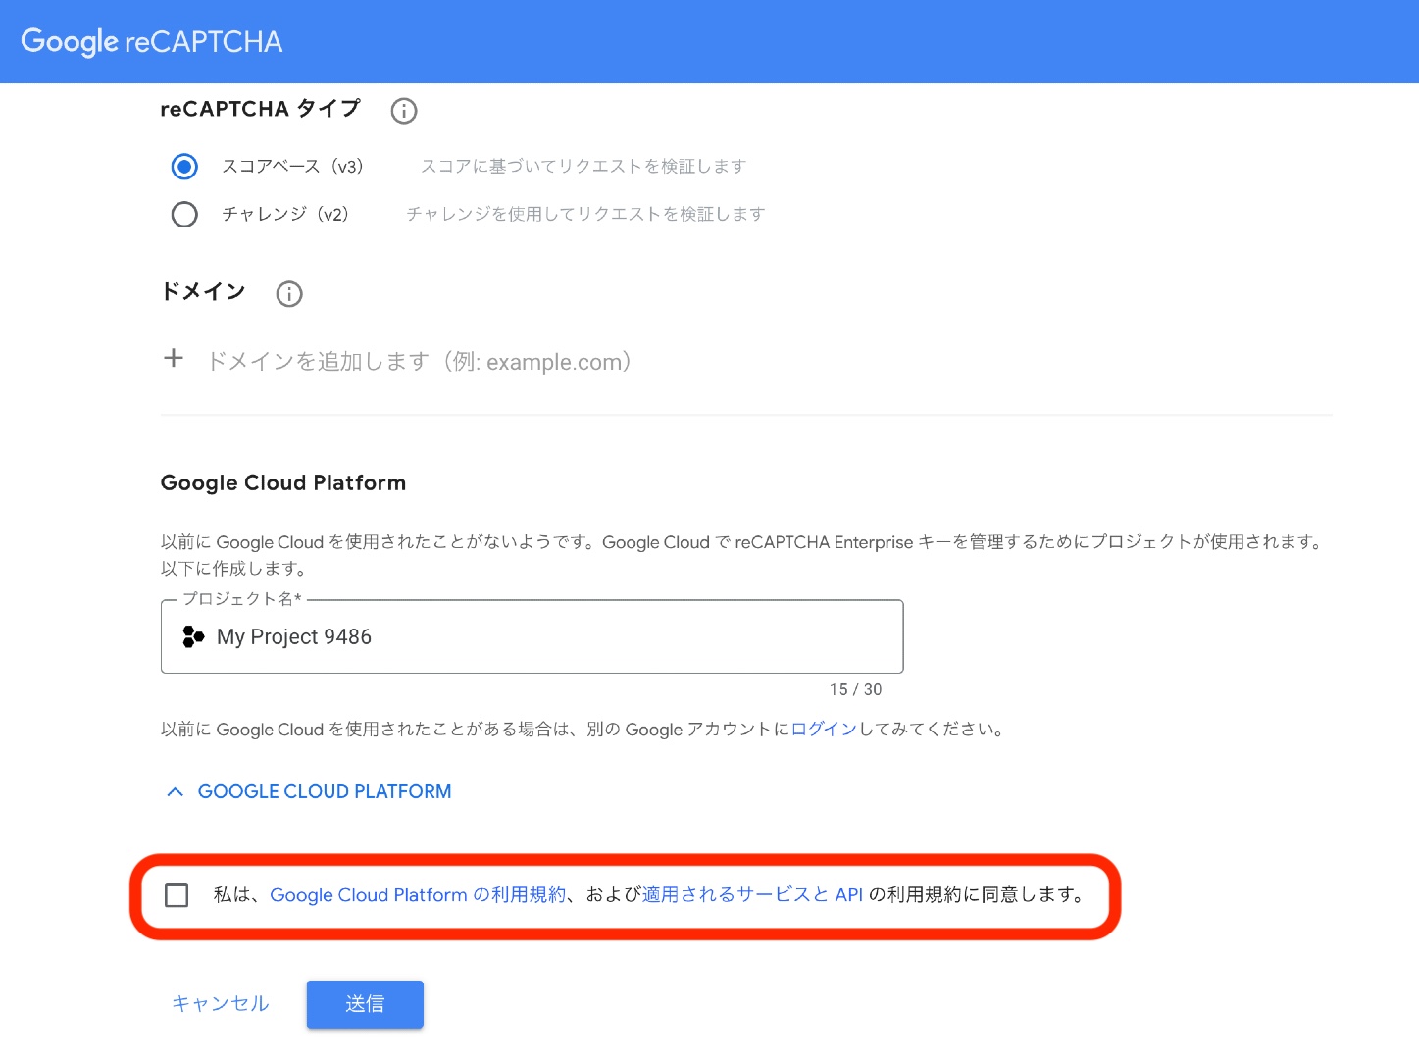Follow the ログイン link
Screen dimensions: 1419x1059
[824, 730]
